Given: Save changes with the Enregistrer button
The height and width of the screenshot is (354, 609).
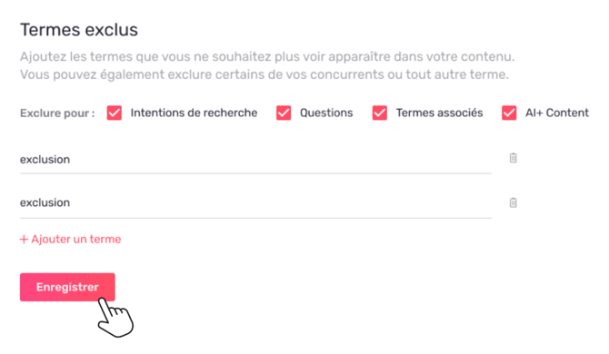Looking at the screenshot, I should coord(67,287).
